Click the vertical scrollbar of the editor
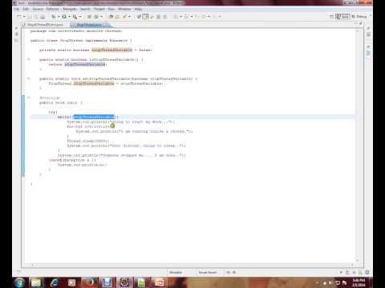The image size is (385, 288). (x=358, y=146)
